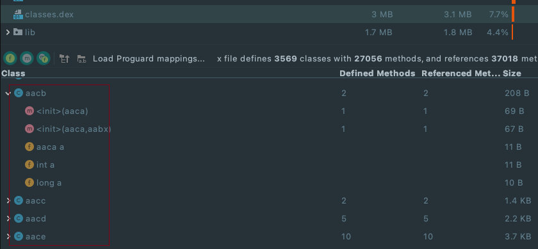The image size is (538, 249).
Task: Click the 1.7 MB raw size of lib
Action: tap(379, 32)
